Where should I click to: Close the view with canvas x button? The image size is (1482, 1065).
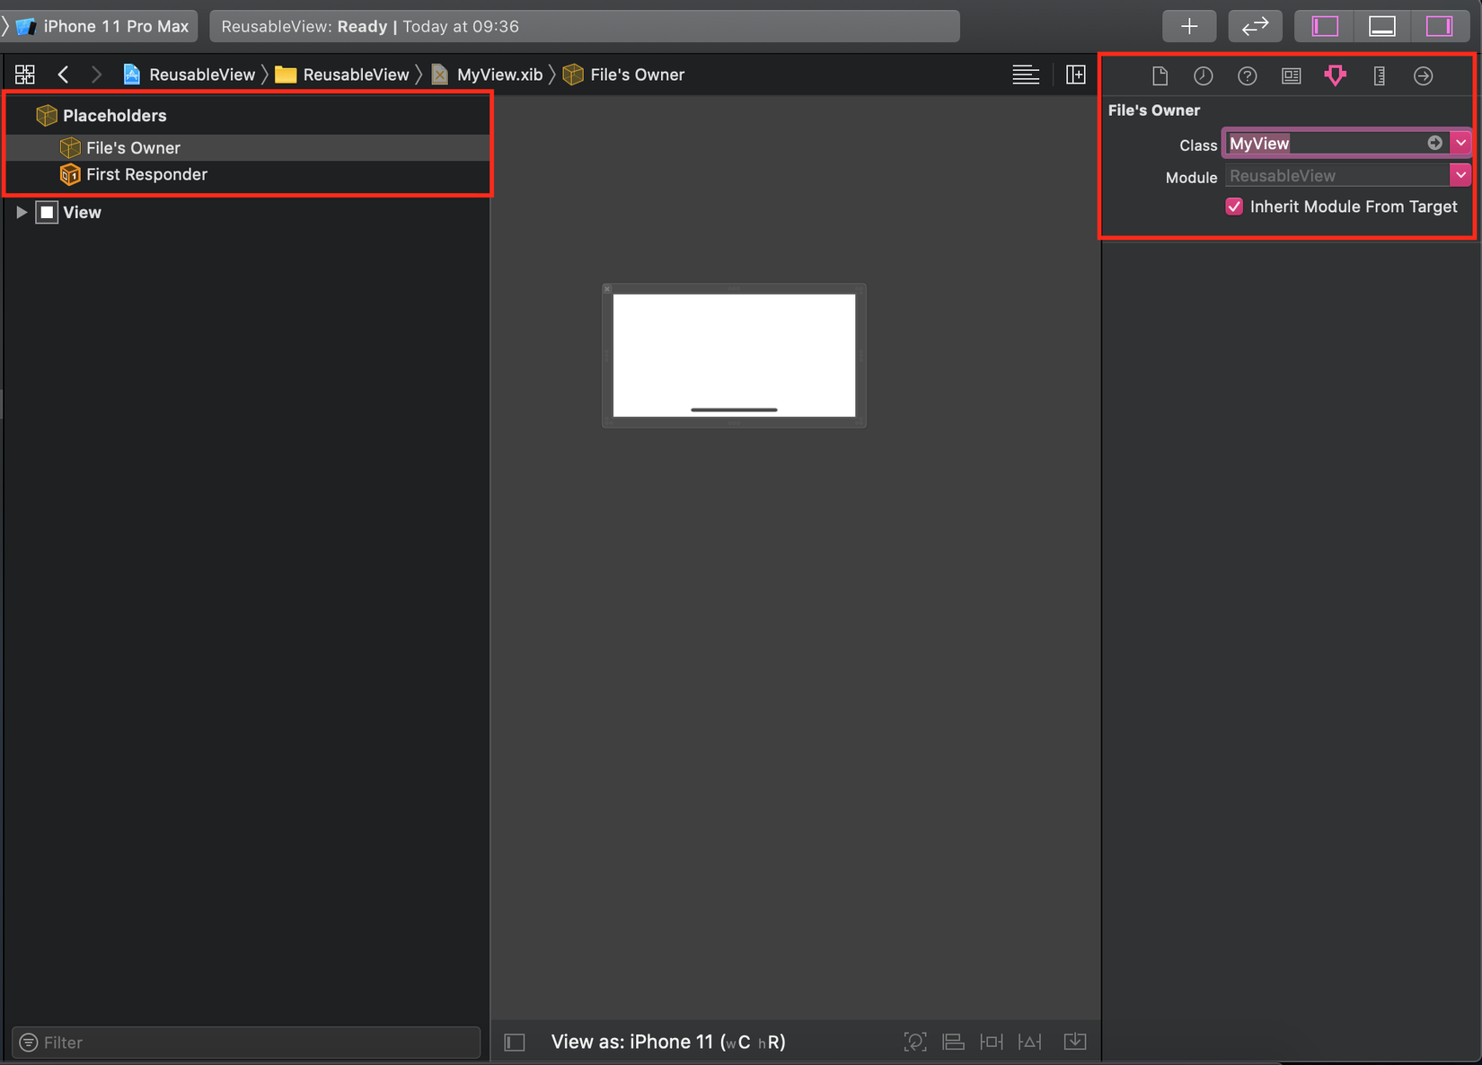point(608,289)
